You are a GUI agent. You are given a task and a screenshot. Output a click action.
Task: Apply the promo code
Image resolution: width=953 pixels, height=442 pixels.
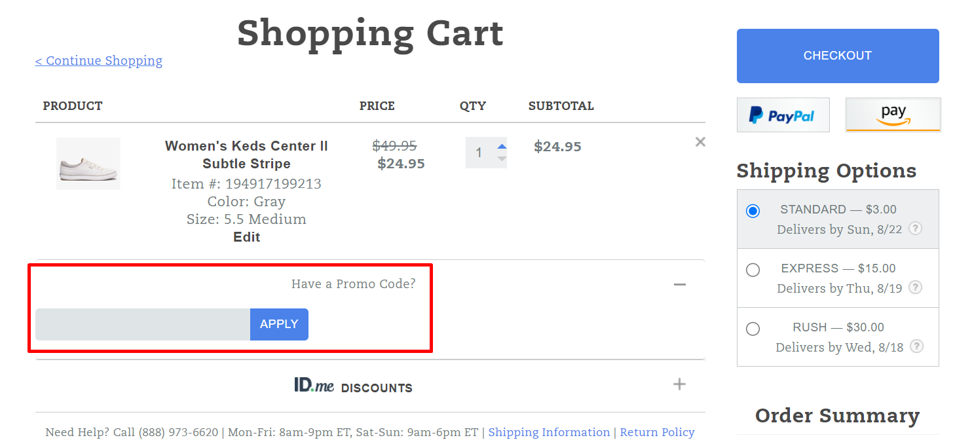pos(279,324)
